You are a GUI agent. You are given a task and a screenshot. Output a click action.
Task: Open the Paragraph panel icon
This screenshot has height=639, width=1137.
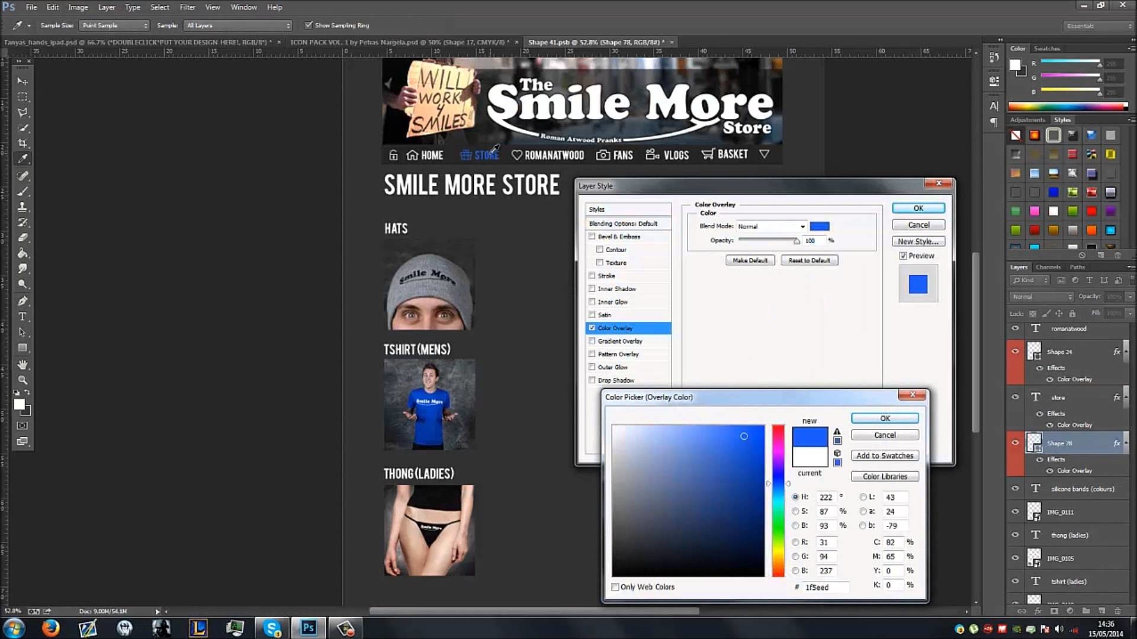pyautogui.click(x=994, y=122)
